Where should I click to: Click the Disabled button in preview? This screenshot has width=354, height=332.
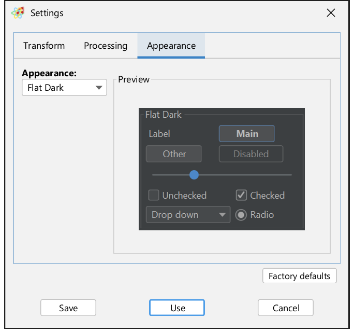pos(250,154)
